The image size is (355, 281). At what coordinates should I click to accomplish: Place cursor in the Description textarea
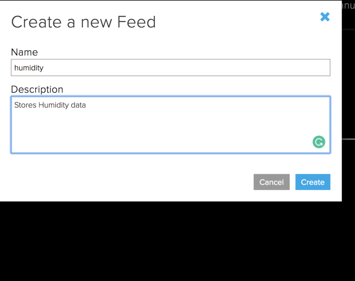pyautogui.click(x=167, y=124)
